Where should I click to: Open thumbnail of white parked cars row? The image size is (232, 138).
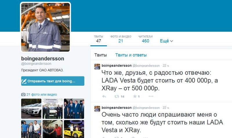tap(31, 109)
